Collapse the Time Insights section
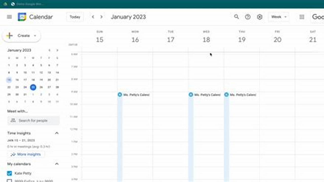The width and height of the screenshot is (324, 182). tap(57, 133)
